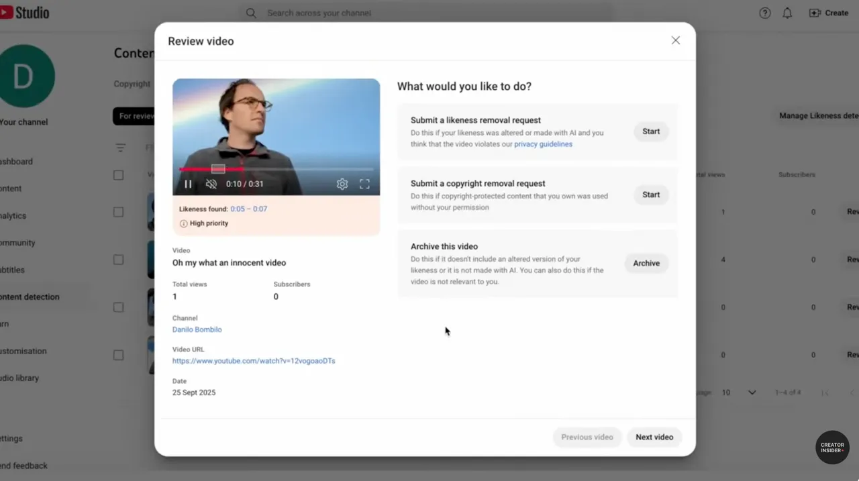The image size is (859, 481).
Task: Expand the rows per page dropdown
Action: 752,392
